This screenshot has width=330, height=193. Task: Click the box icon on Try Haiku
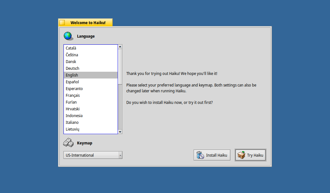click(241, 155)
